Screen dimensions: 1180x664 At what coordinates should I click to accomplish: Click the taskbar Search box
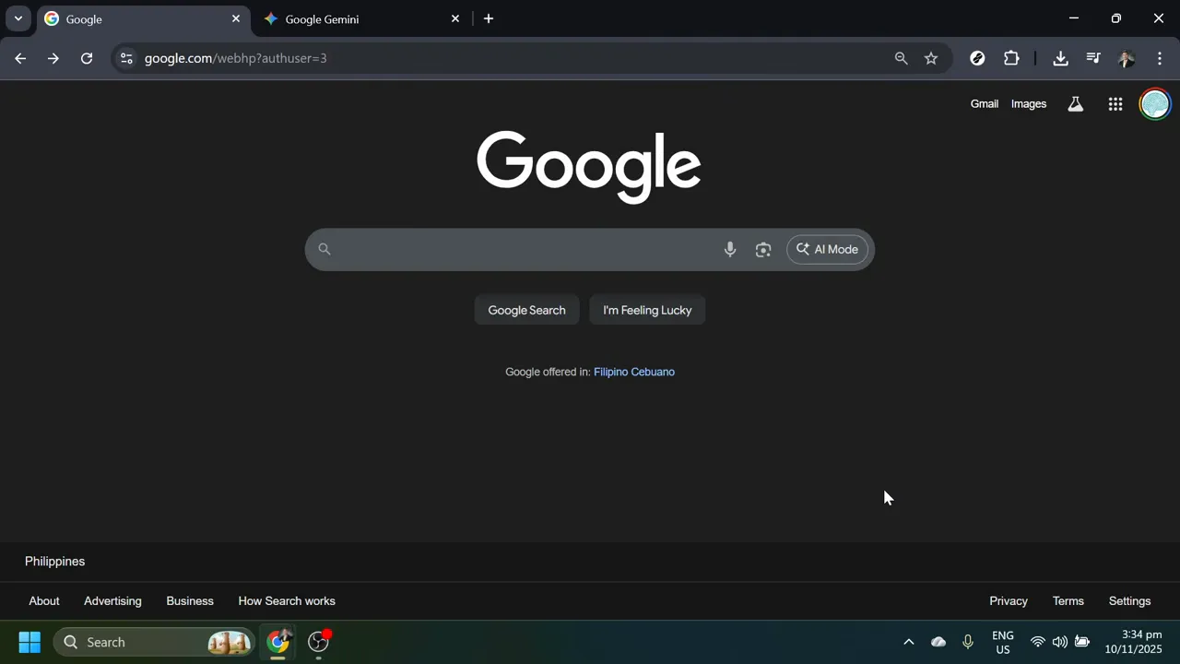[154, 642]
